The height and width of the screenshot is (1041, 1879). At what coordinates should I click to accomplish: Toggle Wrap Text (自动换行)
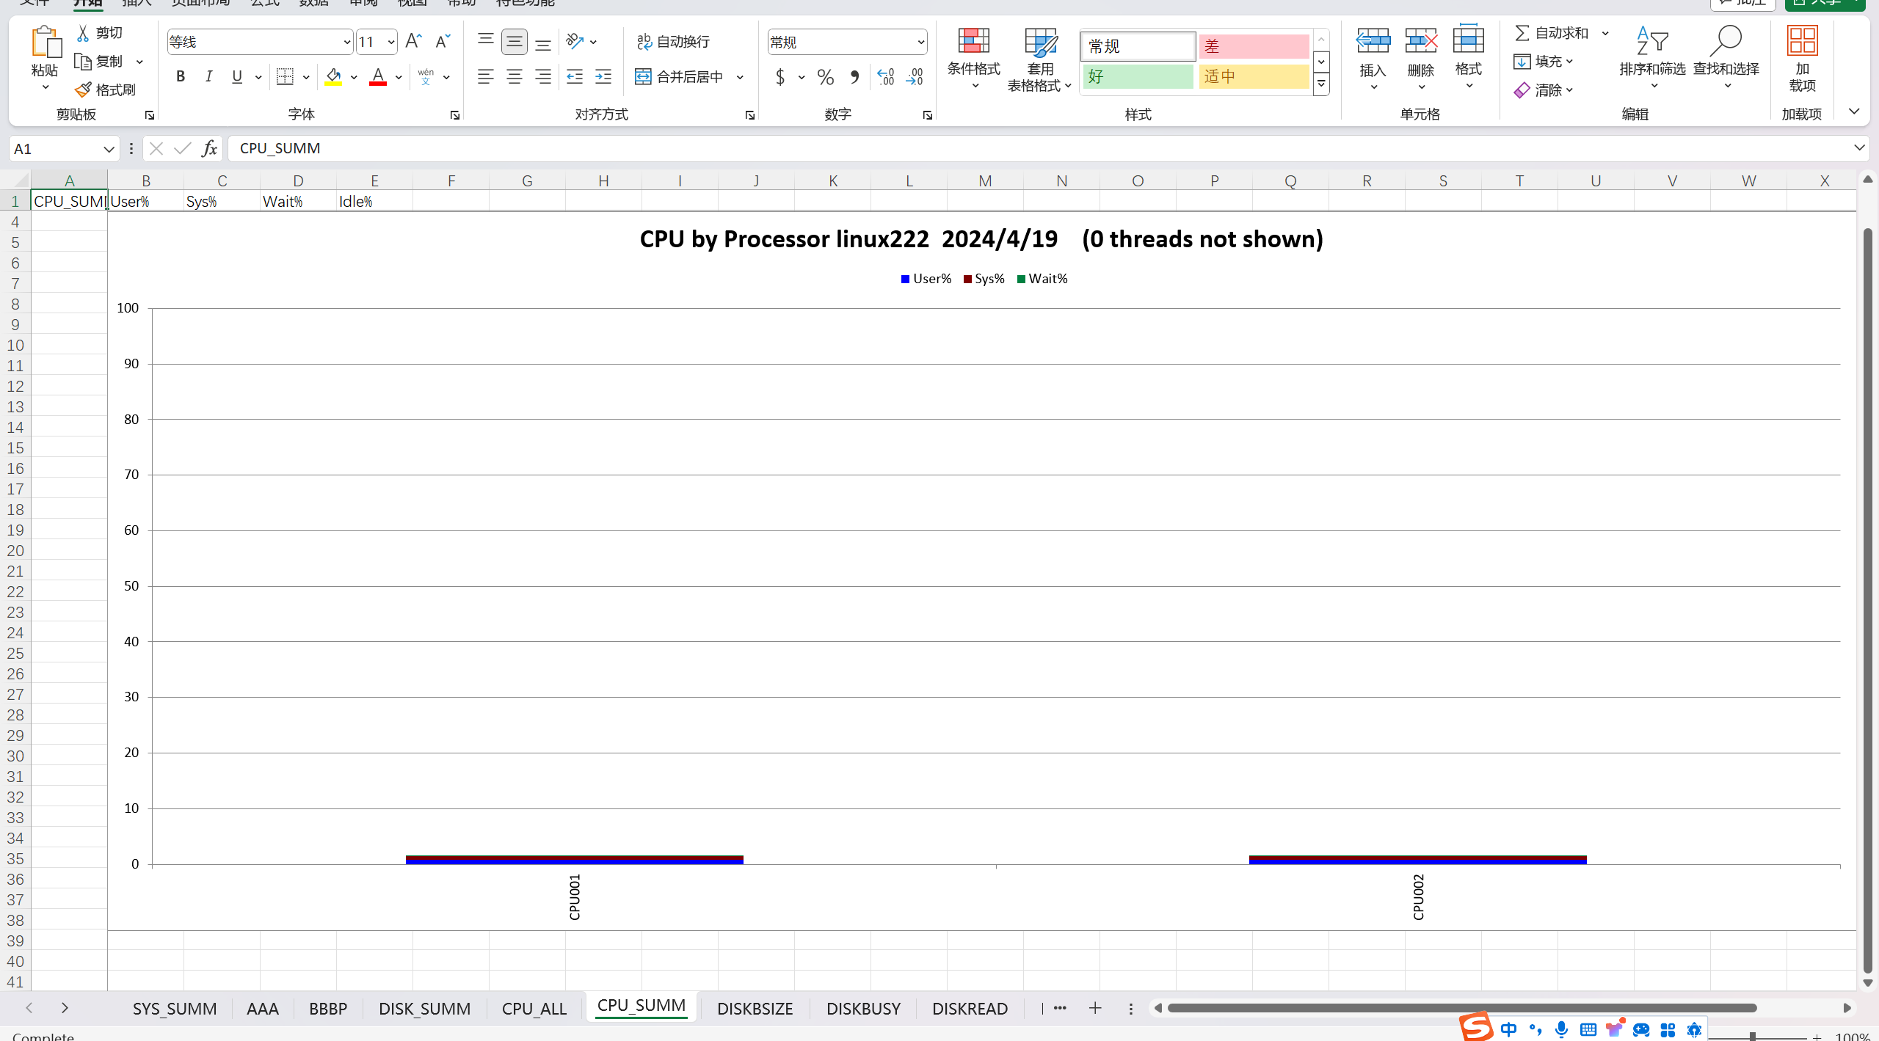673,42
